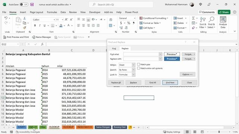The width and height of the screenshot is (239, 134).
Task: Open the Look in Formulas dropdown
Action: (133, 74)
